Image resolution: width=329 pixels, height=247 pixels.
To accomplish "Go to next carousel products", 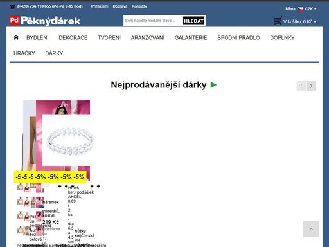I will (311, 86).
